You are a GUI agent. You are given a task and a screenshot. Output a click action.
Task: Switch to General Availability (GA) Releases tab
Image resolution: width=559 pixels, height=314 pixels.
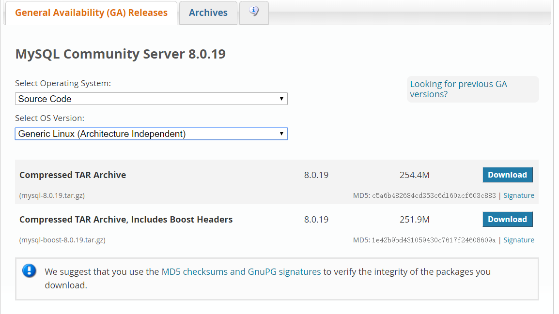(91, 13)
